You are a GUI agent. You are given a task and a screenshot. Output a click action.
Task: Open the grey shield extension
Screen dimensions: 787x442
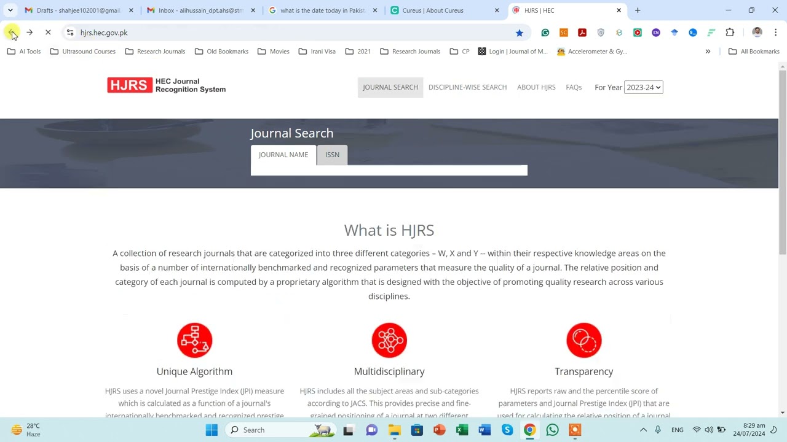[601, 33]
